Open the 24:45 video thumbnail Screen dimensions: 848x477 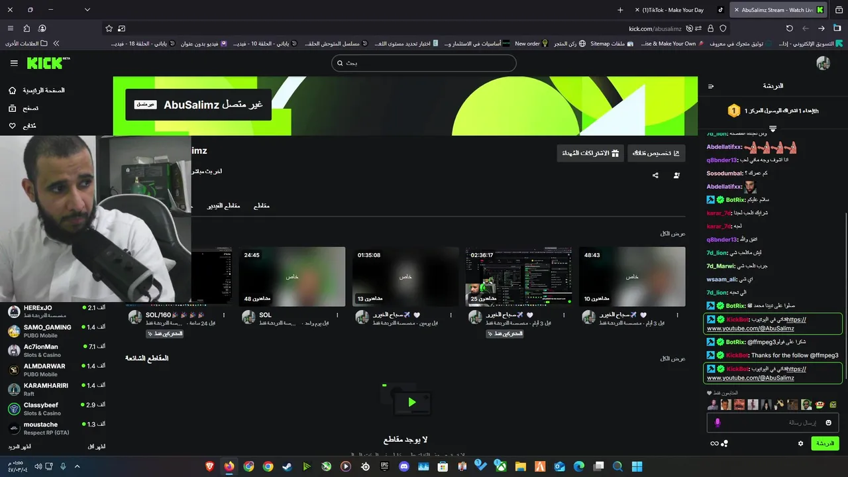pyautogui.click(x=292, y=276)
